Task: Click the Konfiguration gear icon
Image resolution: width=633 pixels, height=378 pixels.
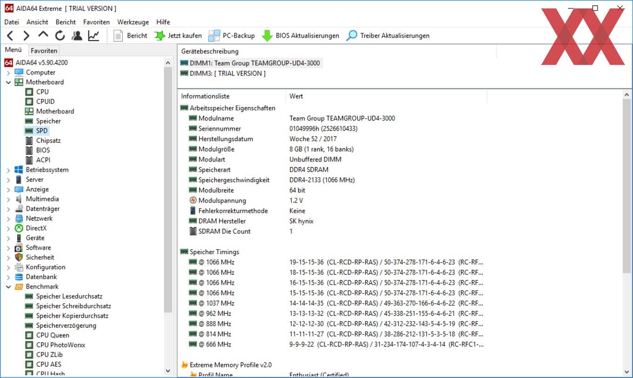Action: pos(19,267)
